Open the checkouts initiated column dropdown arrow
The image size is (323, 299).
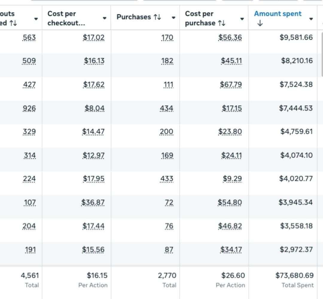tap(36, 19)
